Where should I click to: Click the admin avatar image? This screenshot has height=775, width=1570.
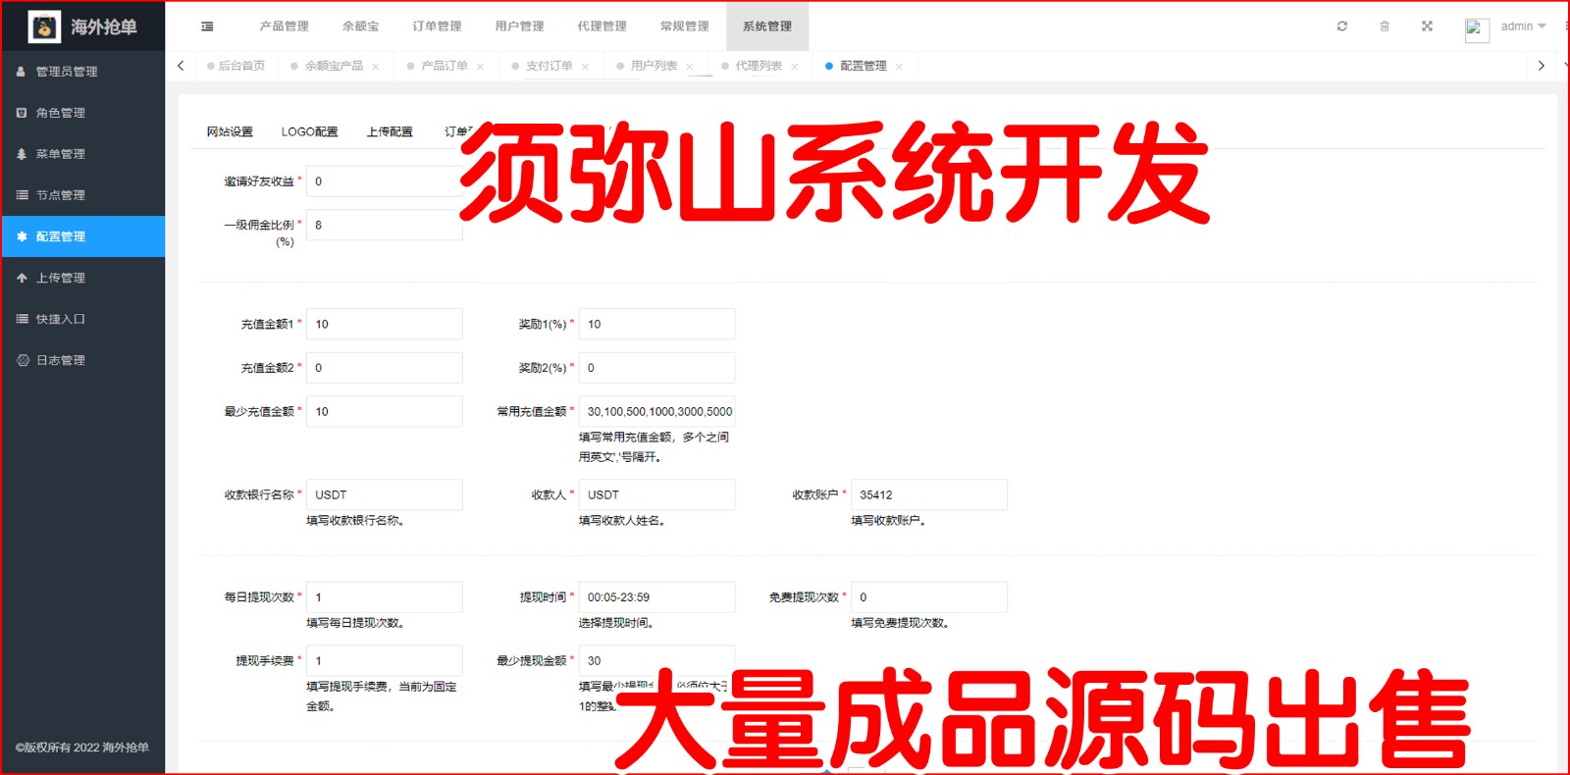pos(1476,28)
